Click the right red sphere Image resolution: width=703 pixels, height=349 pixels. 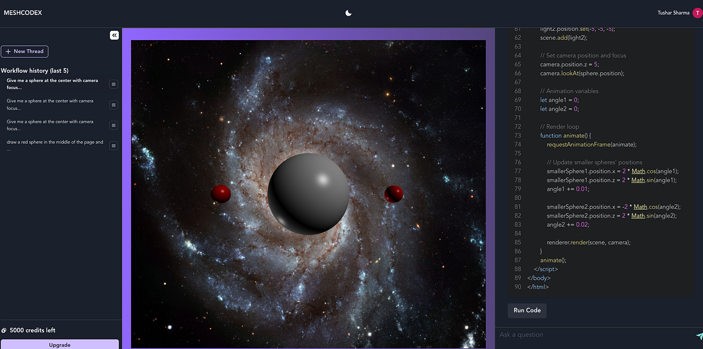[x=394, y=194]
